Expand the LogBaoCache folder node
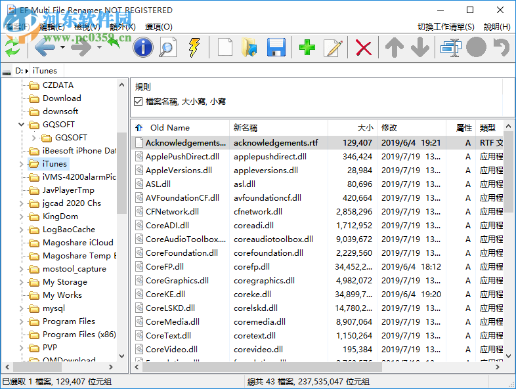This screenshot has width=516, height=389. [x=22, y=230]
